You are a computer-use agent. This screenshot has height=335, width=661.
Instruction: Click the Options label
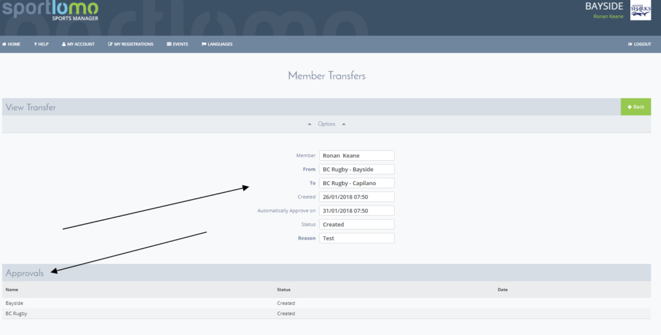pyautogui.click(x=327, y=124)
